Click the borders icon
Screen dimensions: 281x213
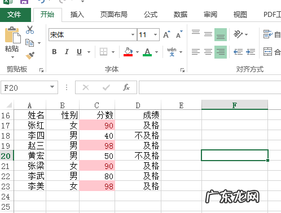tap(103, 52)
